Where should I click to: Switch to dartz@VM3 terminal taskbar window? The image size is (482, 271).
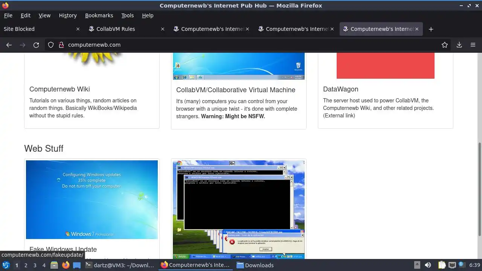(x=120, y=265)
